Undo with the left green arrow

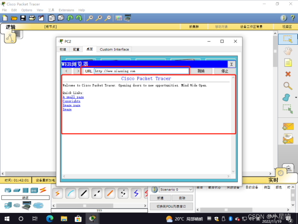click(70, 18)
